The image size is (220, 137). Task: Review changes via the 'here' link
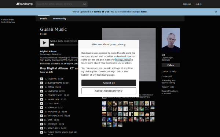click(x=144, y=12)
